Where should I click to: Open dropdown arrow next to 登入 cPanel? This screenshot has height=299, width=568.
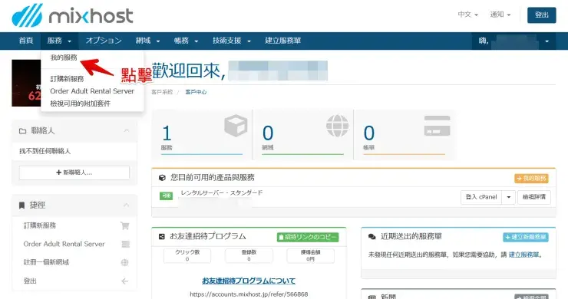(509, 197)
